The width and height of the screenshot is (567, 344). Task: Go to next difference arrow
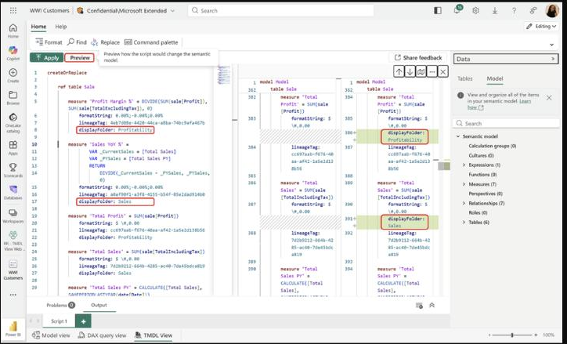point(410,71)
